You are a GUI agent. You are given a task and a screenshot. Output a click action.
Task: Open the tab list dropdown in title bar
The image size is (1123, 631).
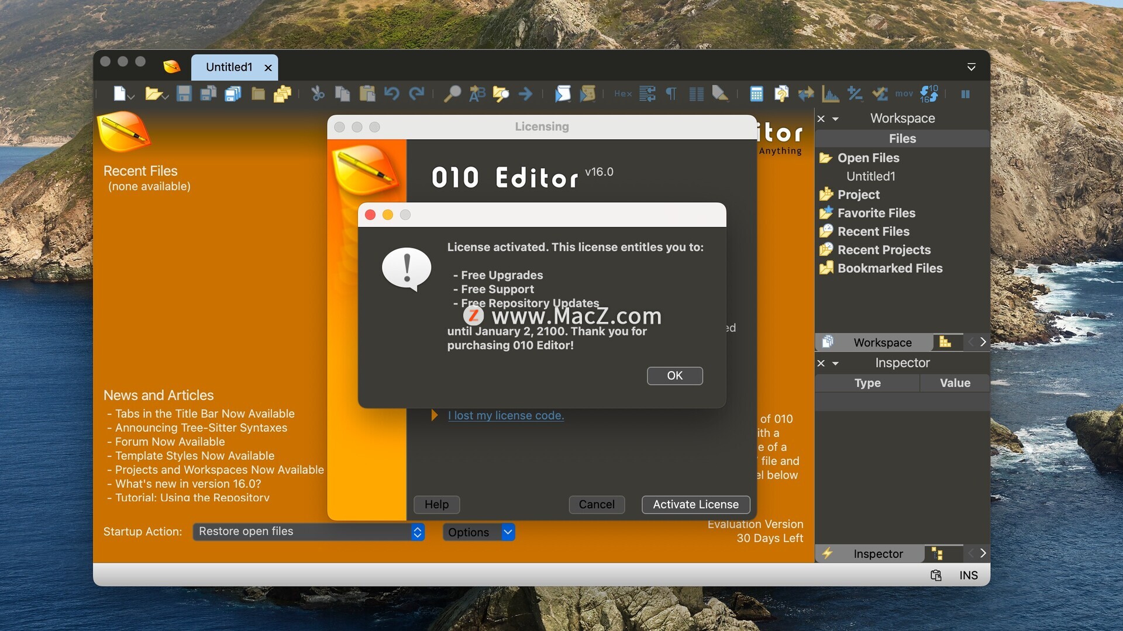point(971,67)
